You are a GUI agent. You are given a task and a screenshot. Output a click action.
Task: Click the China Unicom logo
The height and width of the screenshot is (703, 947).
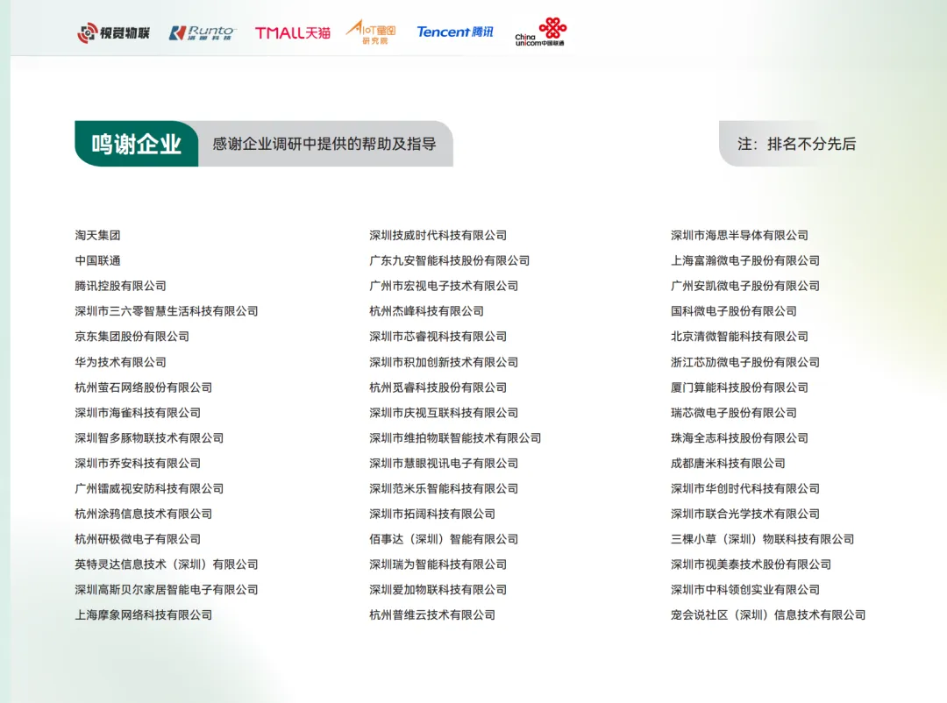tap(540, 32)
